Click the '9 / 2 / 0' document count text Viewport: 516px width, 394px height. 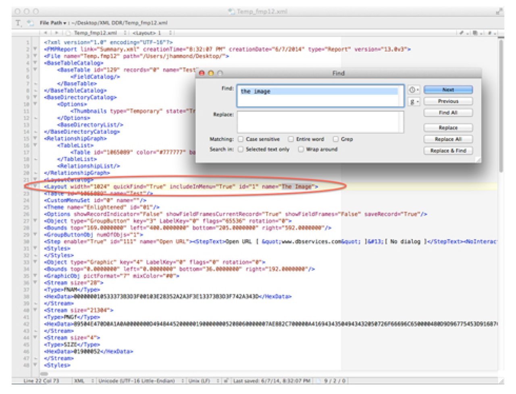click(335, 381)
